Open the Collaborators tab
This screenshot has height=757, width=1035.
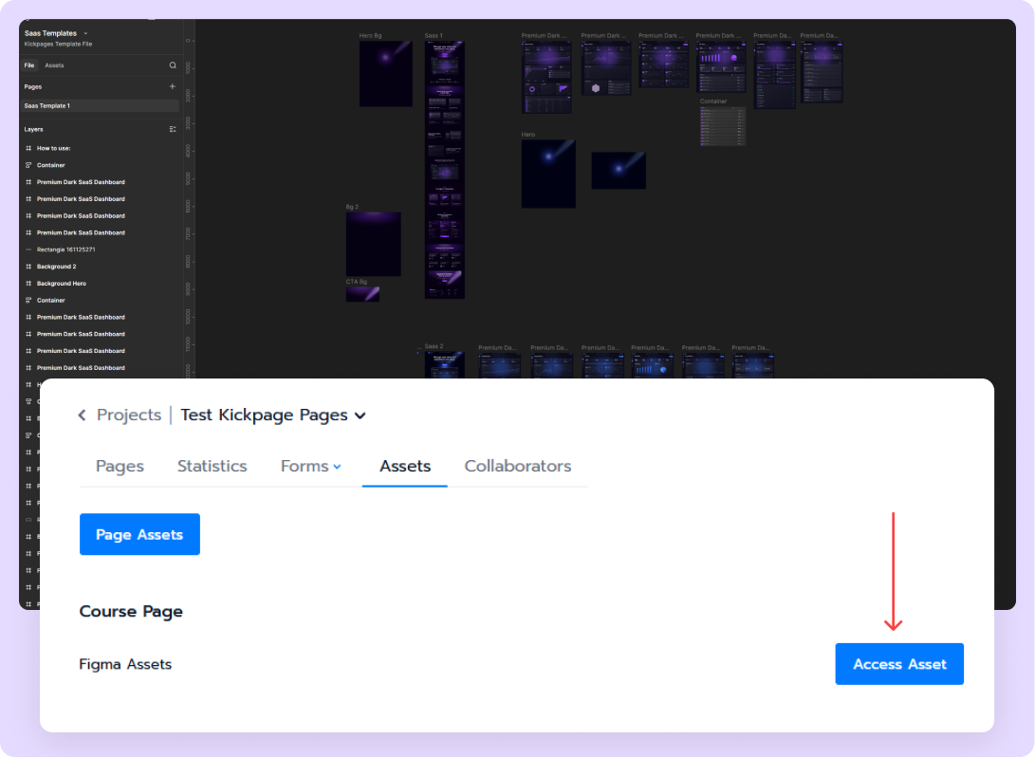click(x=517, y=466)
